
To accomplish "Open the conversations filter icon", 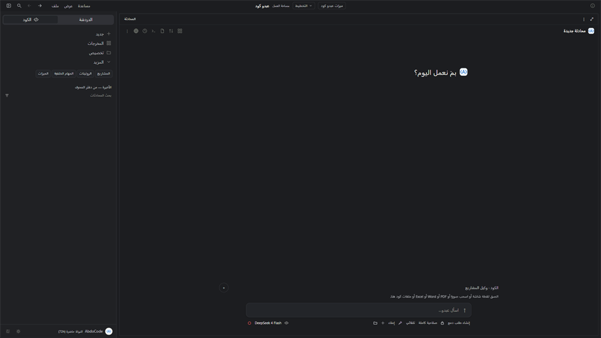I will point(7,96).
